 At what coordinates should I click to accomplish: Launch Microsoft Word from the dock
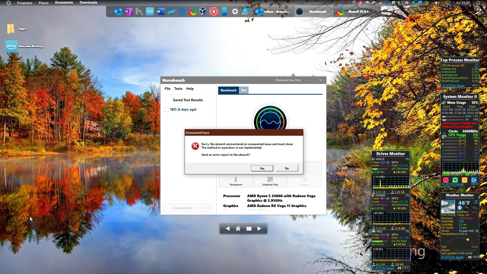(x=161, y=11)
